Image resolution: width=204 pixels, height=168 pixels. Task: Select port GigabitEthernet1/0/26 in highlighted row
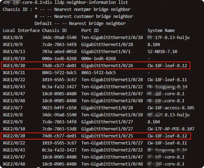(107, 66)
